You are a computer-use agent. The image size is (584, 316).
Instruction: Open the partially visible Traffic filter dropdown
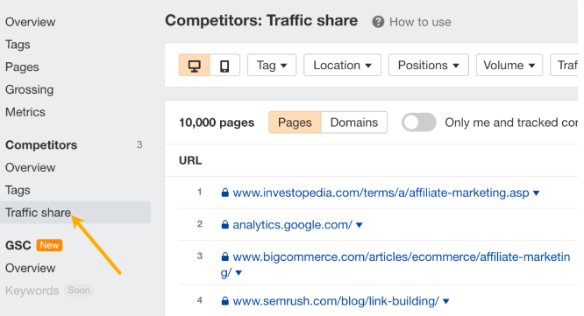tap(564, 66)
